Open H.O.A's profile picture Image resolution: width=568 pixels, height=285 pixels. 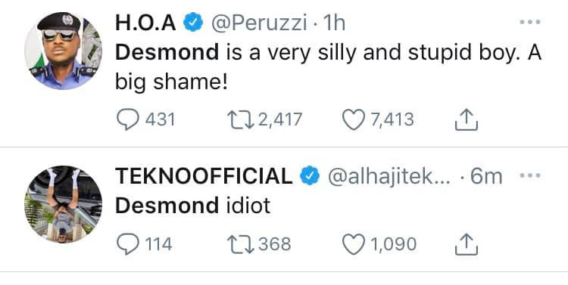click(64, 51)
